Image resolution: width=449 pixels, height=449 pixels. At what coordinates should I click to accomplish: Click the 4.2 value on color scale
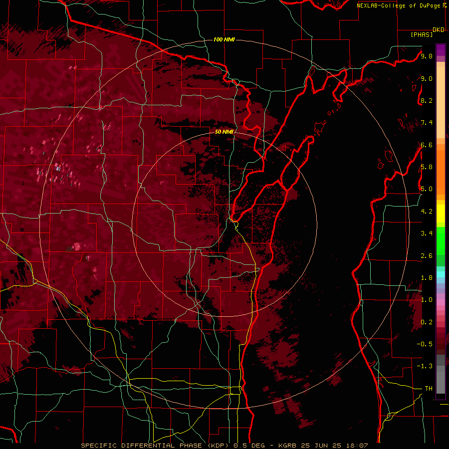[427, 212]
